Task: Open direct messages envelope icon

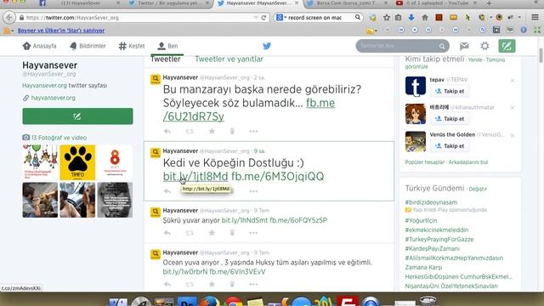Action: point(464,46)
